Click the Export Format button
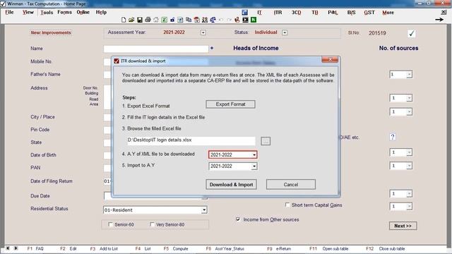The image size is (452, 254). tap(230, 104)
